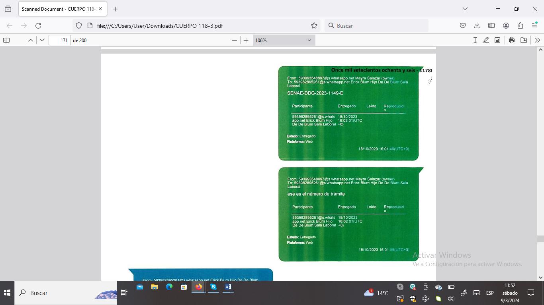
Task: Open Microsoft Edge from the taskbar
Action: pos(169,287)
